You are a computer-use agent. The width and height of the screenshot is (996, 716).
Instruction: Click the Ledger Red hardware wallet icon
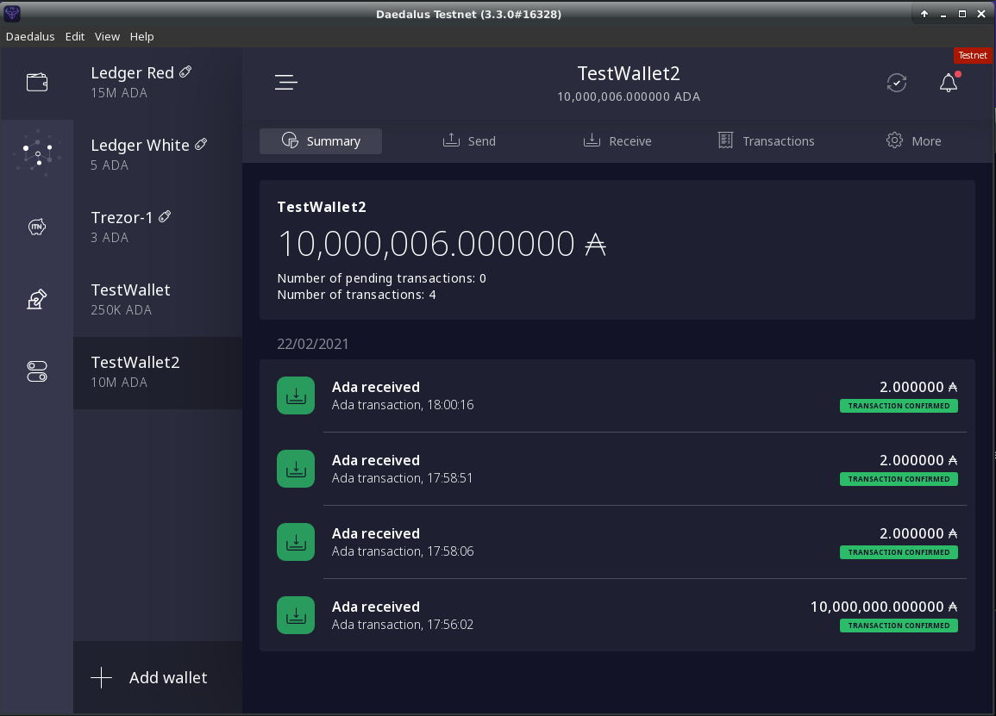point(185,72)
